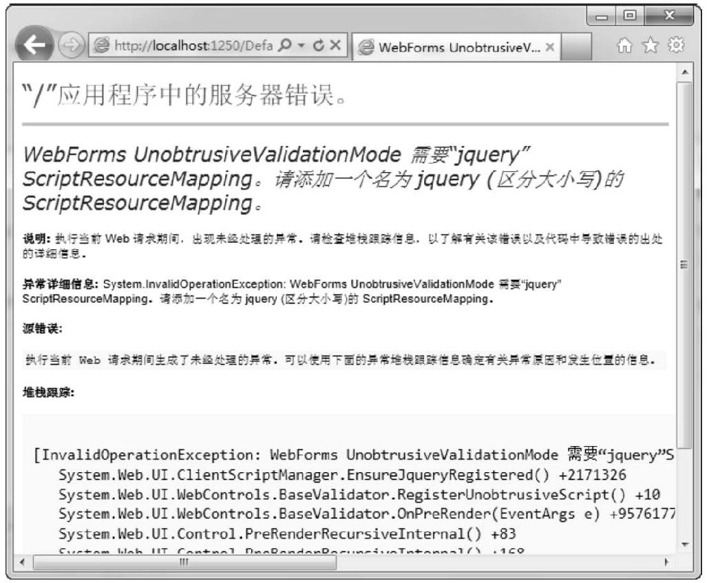Open the Home page icon

click(x=624, y=45)
